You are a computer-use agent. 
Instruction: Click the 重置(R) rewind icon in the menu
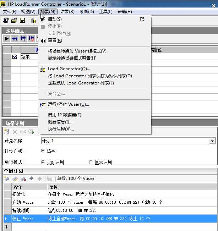point(43,41)
